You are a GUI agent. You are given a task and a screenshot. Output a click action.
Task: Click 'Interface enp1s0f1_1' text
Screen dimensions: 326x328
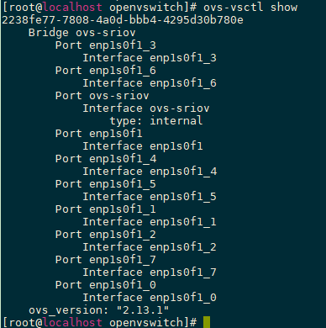click(150, 222)
